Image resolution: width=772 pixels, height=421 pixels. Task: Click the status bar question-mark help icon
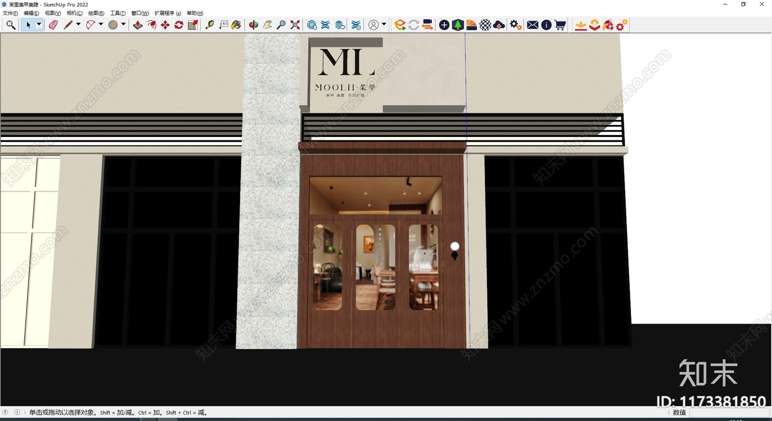point(5,412)
